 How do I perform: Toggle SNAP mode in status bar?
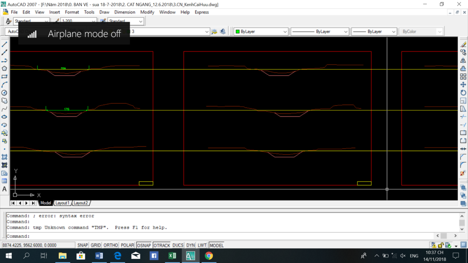(x=83, y=245)
